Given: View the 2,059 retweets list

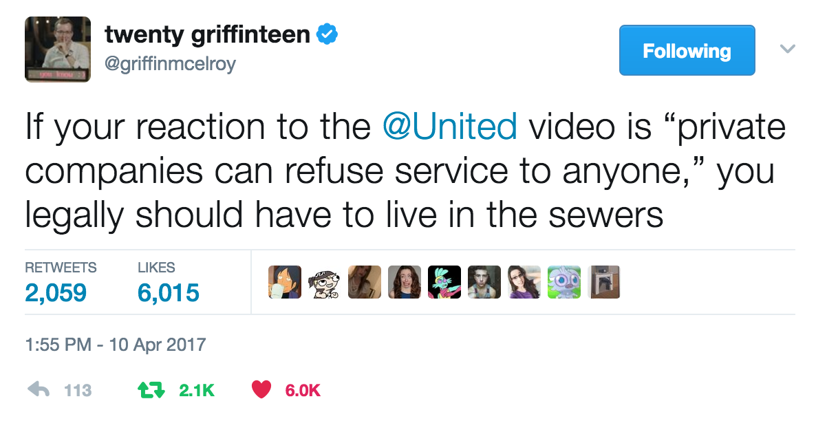Looking at the screenshot, I should pyautogui.click(x=61, y=283).
